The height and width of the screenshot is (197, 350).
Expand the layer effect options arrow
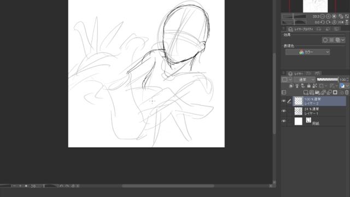(343, 40)
